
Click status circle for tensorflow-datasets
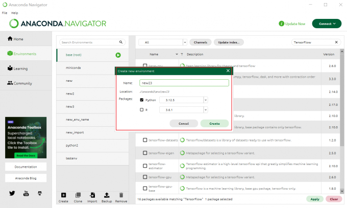(182, 140)
